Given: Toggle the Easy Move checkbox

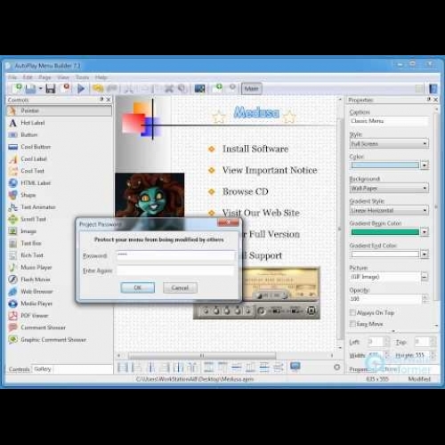Looking at the screenshot, I should (x=352, y=324).
